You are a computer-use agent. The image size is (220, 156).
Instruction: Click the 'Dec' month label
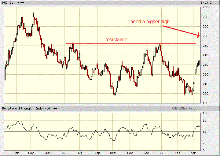146,153
